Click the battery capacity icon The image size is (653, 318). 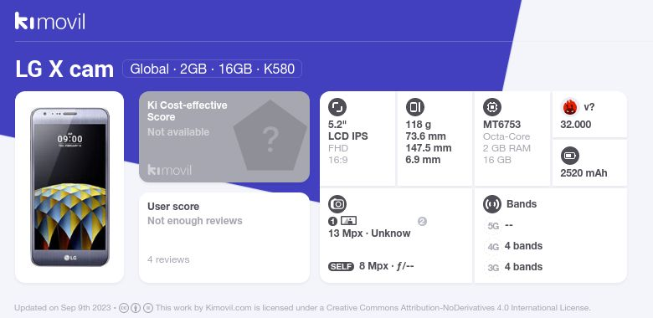click(x=570, y=156)
